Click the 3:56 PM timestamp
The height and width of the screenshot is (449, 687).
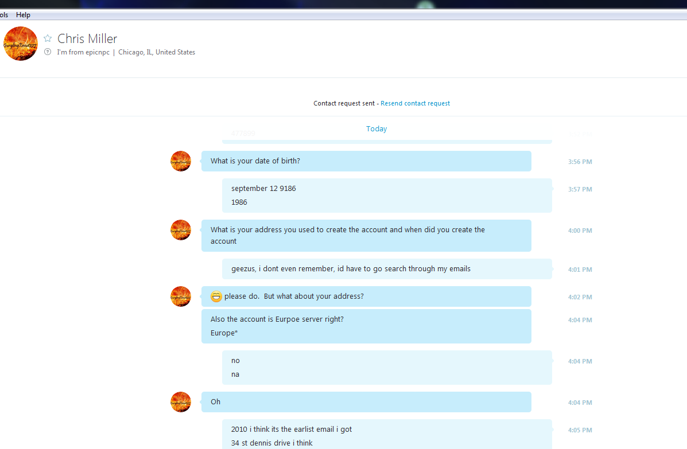coord(580,162)
